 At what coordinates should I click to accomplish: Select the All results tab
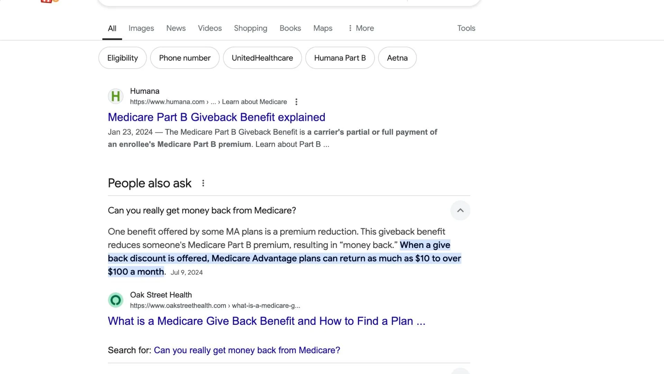point(112,28)
